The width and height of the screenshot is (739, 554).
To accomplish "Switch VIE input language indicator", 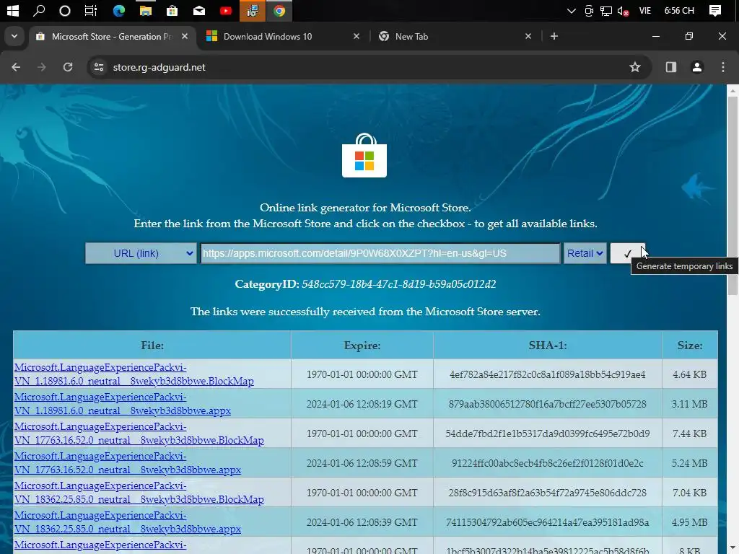I will click(644, 10).
